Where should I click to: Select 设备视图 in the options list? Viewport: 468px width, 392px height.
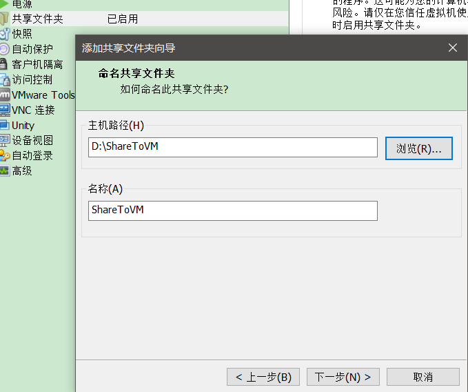[x=32, y=140]
